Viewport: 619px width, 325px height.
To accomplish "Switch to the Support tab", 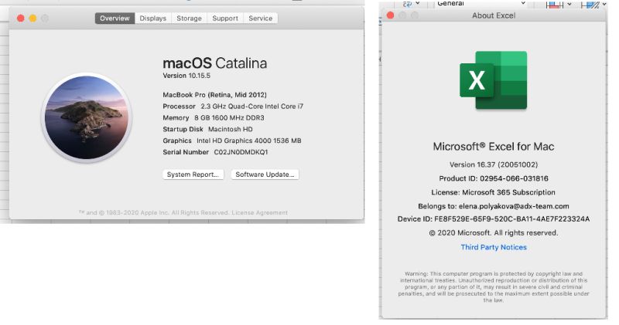I will (x=225, y=18).
